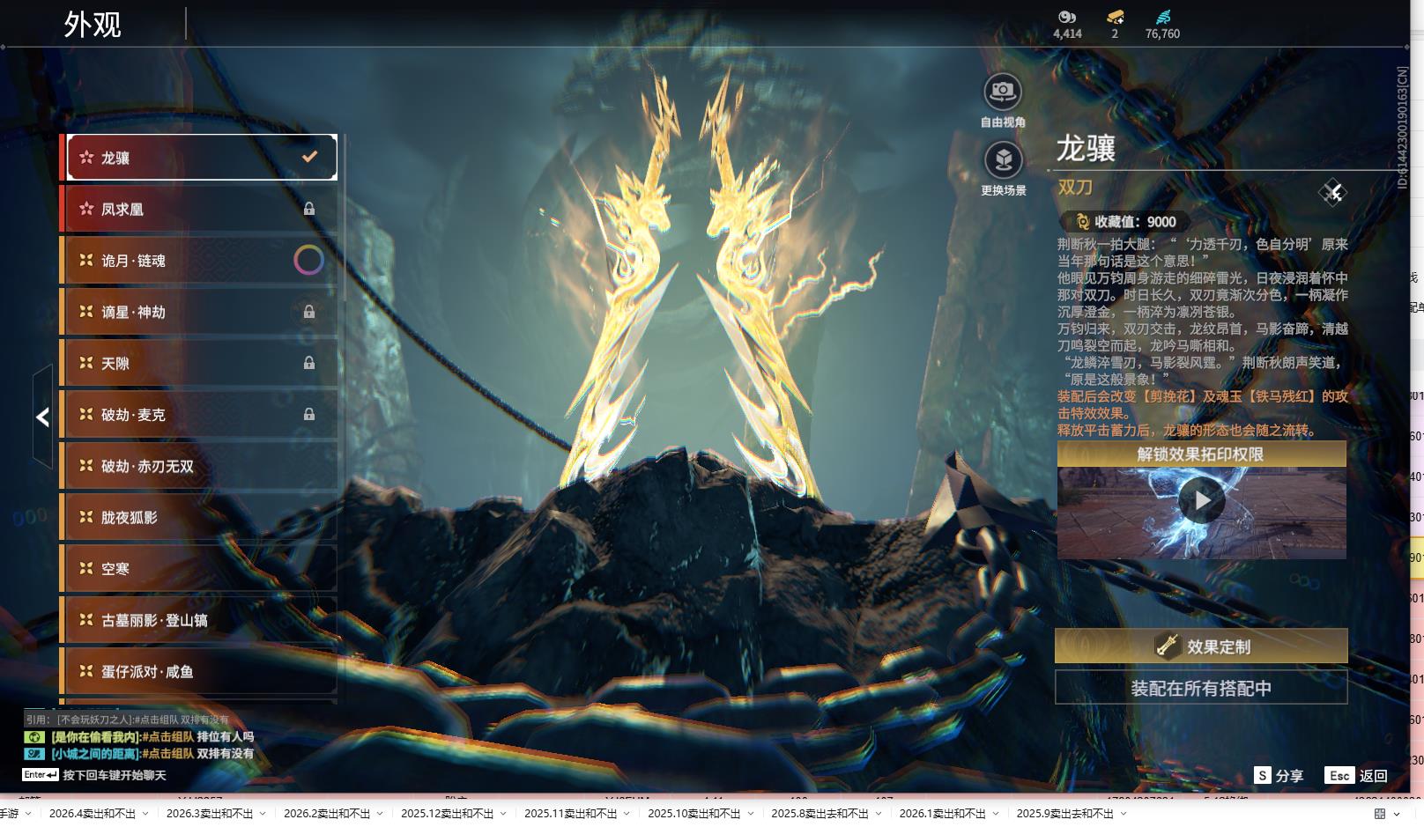This screenshot has width=1424, height=827.
Task: Click the 装配在所有搭配中 button
Action: coord(1201,688)
